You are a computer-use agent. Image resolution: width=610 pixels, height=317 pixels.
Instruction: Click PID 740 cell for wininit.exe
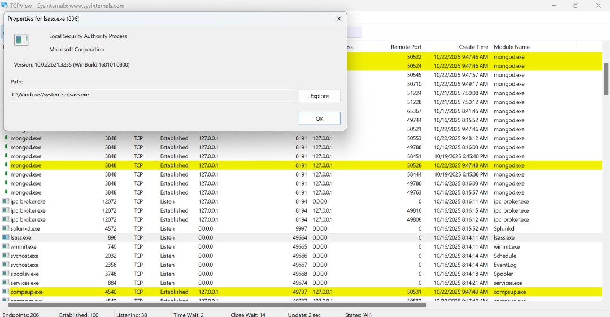pos(112,246)
